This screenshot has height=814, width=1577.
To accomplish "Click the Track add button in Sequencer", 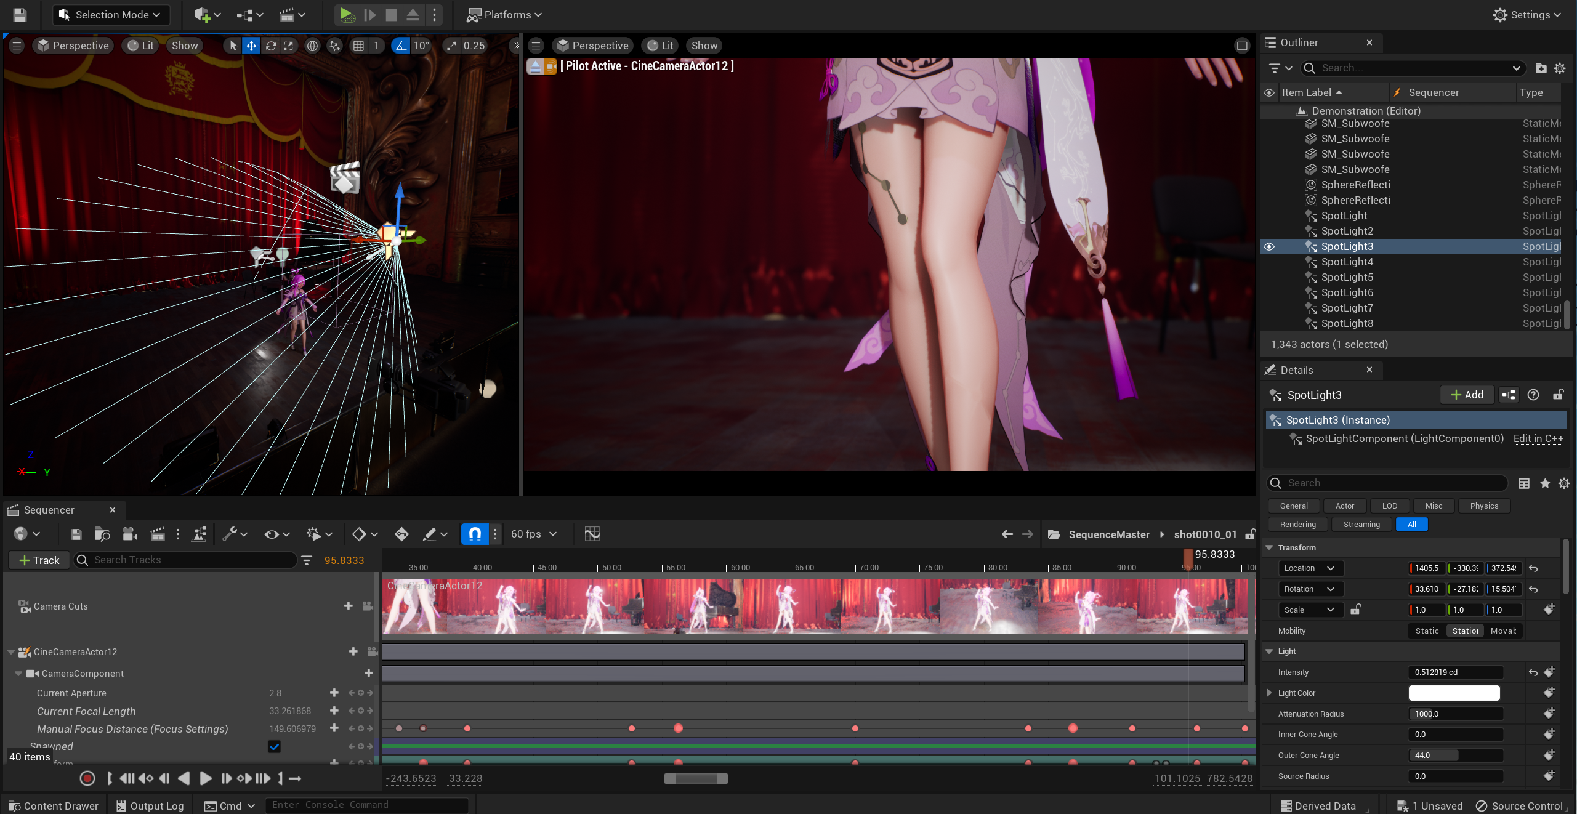I will 39,560.
